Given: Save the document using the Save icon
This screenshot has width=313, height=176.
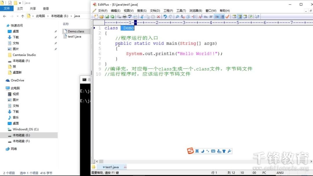Looking at the screenshot, I should [x=107, y=16].
